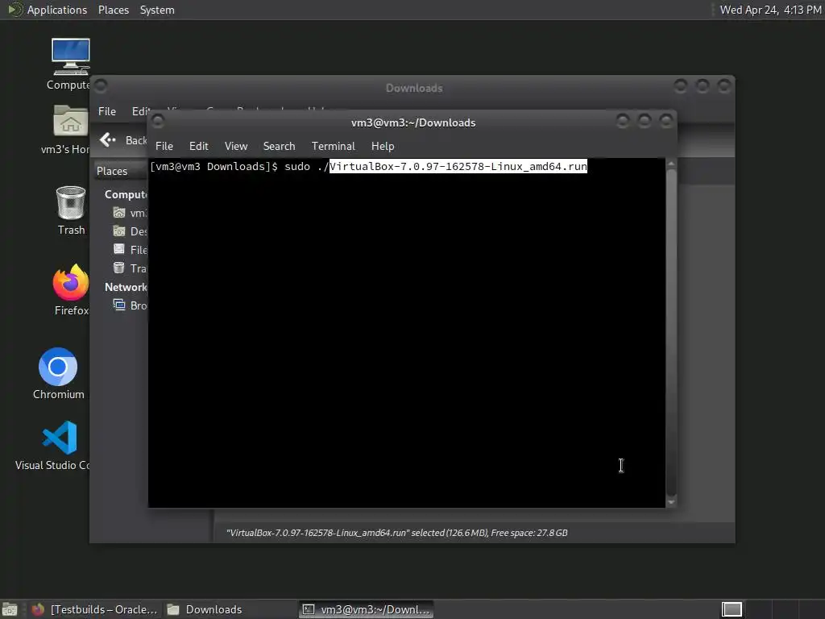Open Downloads window menu button at title left
Viewport: 825px width, 619px height.
pyautogui.click(x=101, y=85)
